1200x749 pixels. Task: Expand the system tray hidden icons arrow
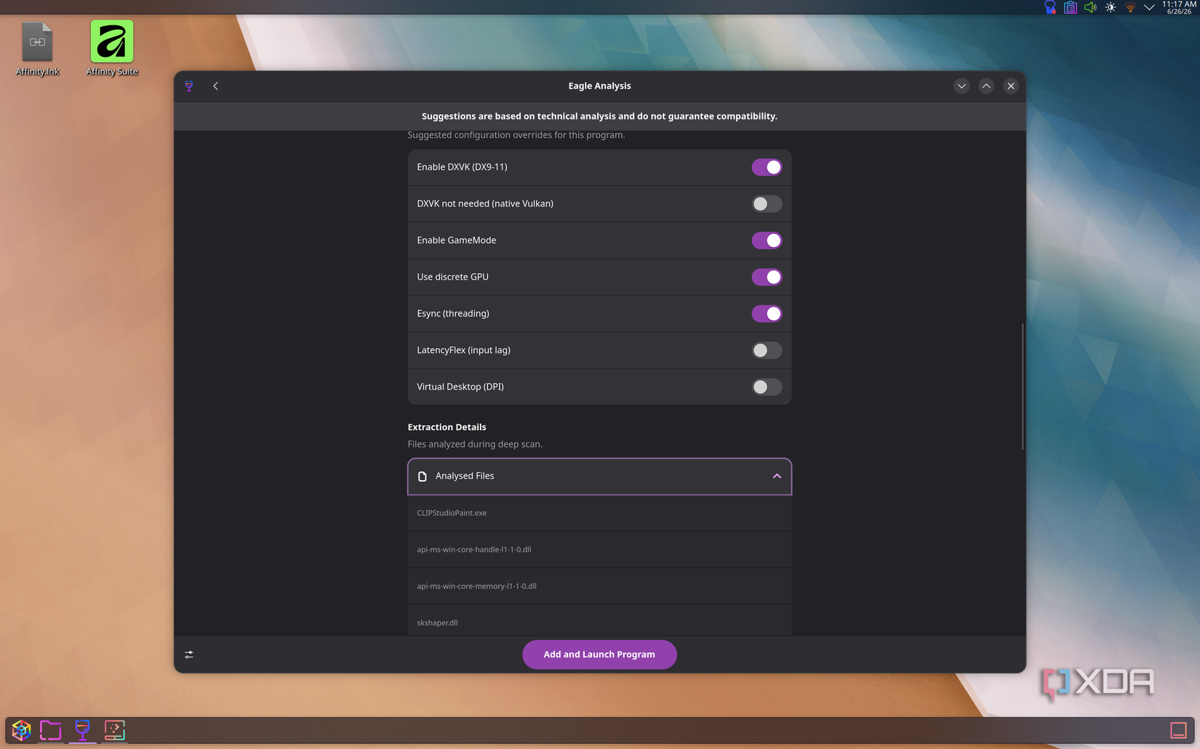click(x=1149, y=7)
